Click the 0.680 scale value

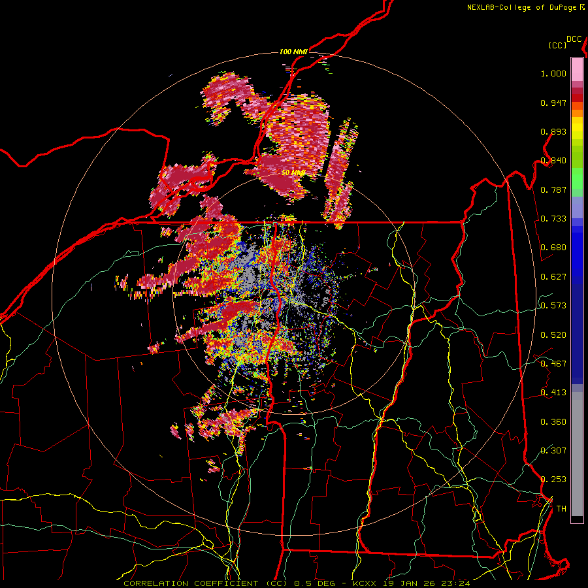click(553, 248)
